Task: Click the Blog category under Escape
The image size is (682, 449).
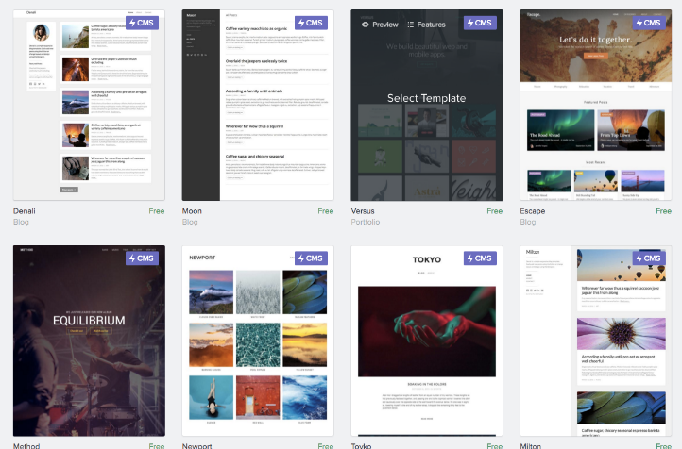Action: 528,222
